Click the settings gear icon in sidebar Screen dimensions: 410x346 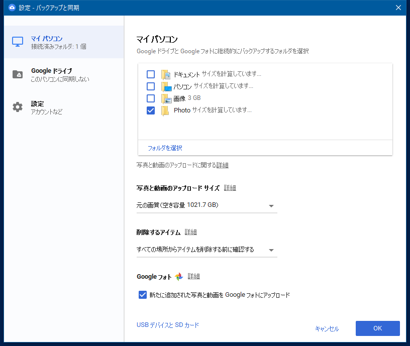pyautogui.click(x=18, y=107)
